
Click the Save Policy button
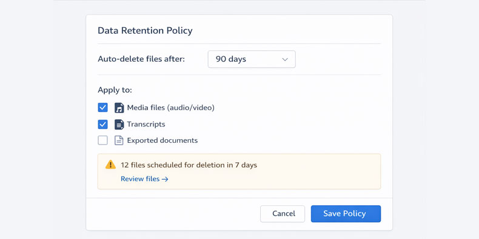pyautogui.click(x=346, y=214)
